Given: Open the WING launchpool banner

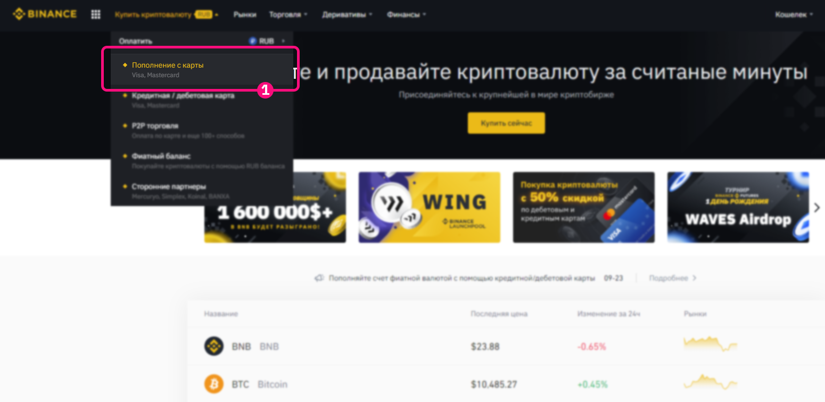Looking at the screenshot, I should [x=429, y=207].
